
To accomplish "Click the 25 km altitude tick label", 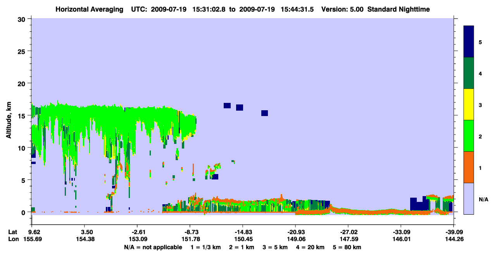I will [22, 51].
